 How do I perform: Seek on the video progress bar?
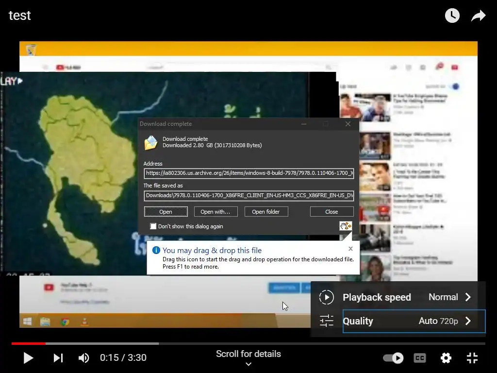[248, 343]
